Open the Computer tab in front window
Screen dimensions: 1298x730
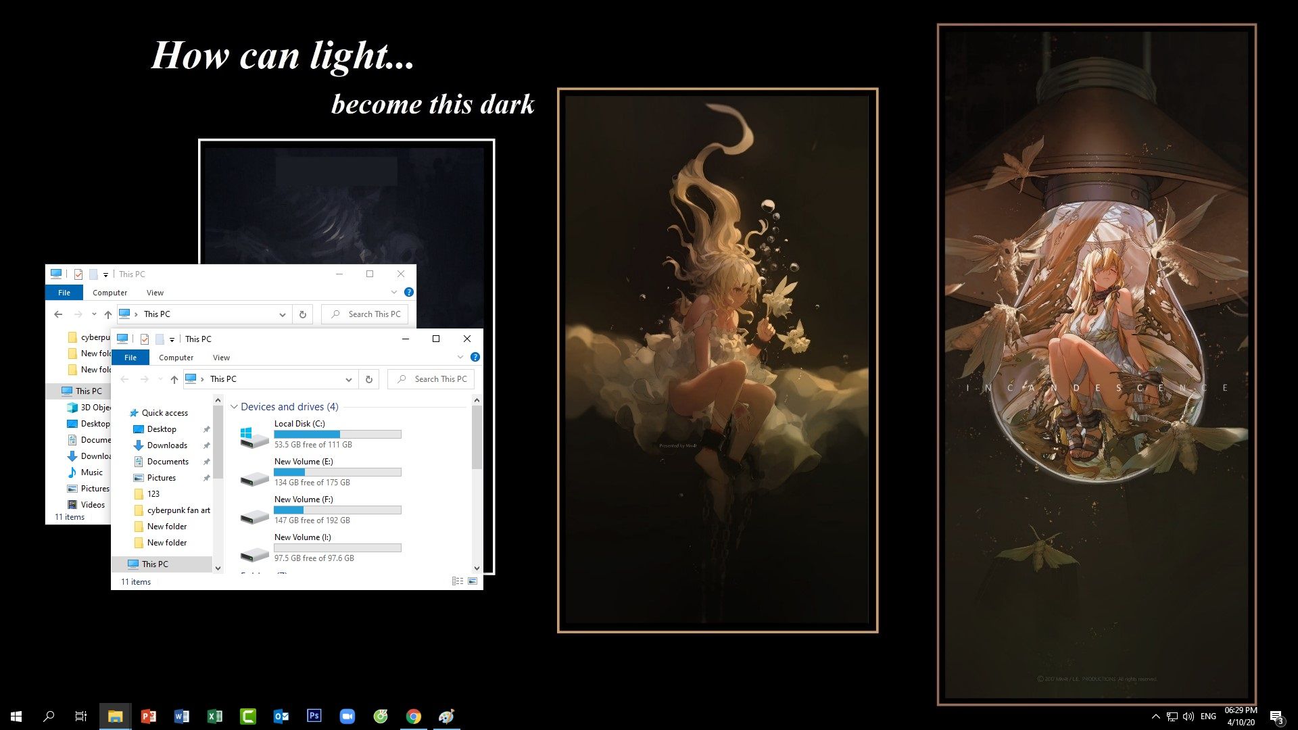(x=176, y=358)
